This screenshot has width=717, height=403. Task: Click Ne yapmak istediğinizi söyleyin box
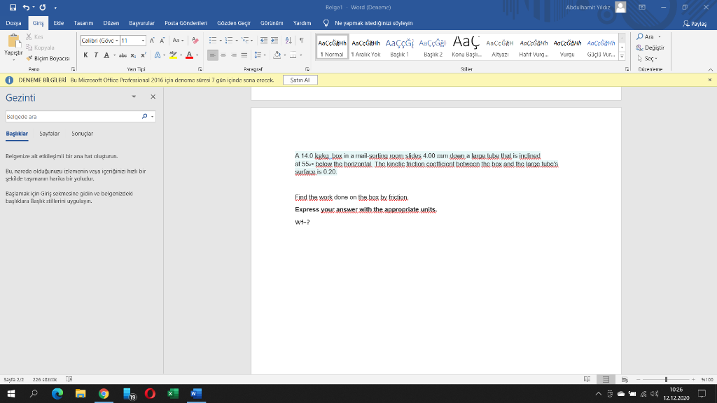tap(373, 23)
